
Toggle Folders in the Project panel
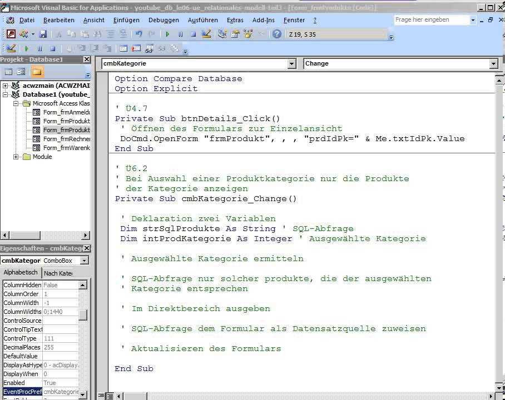coord(37,72)
